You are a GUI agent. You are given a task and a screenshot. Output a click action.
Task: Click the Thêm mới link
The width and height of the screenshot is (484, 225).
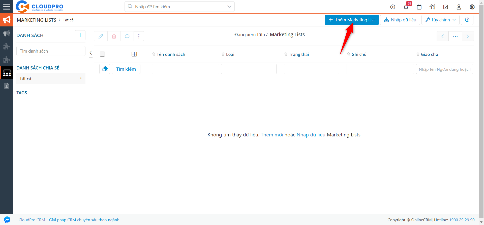[272, 135]
